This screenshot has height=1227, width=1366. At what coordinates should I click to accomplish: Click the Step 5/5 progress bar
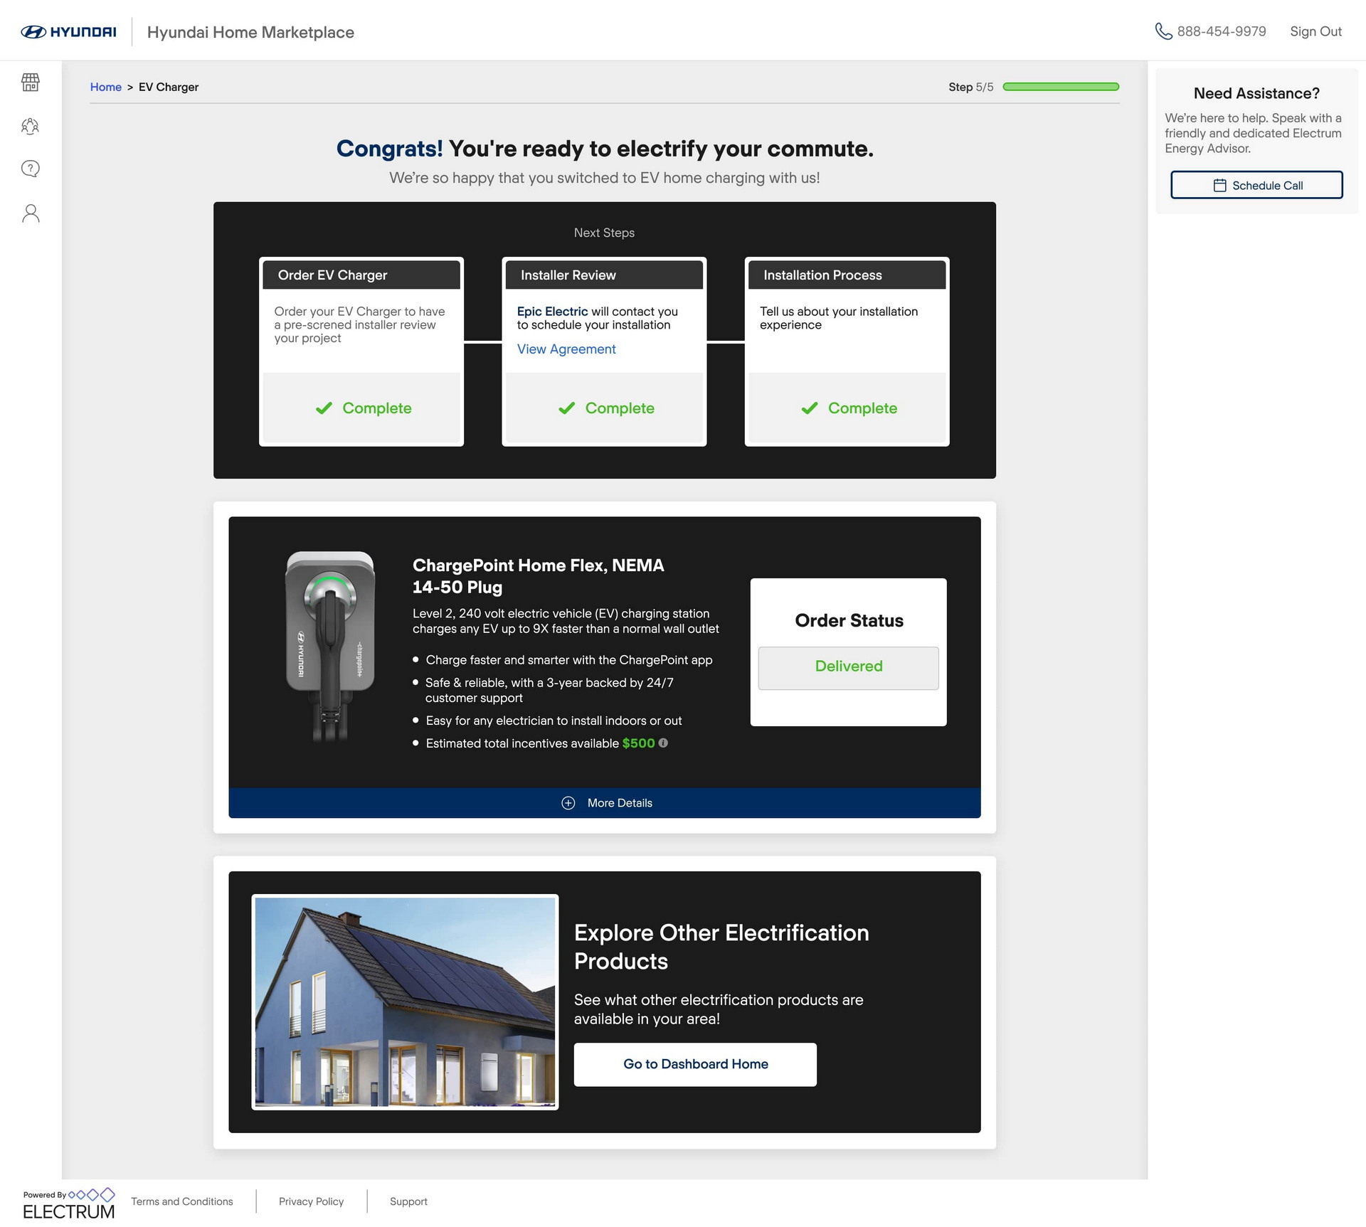[1060, 86]
